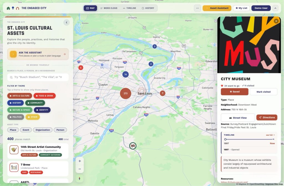Open the Demo User account menu
Image resolution: width=284 pixels, height=186 pixels.
(261, 8)
